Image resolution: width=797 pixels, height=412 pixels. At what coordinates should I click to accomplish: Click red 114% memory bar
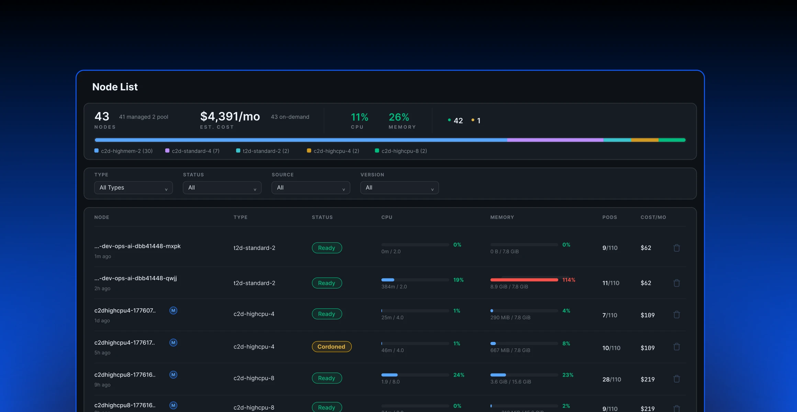tap(524, 280)
